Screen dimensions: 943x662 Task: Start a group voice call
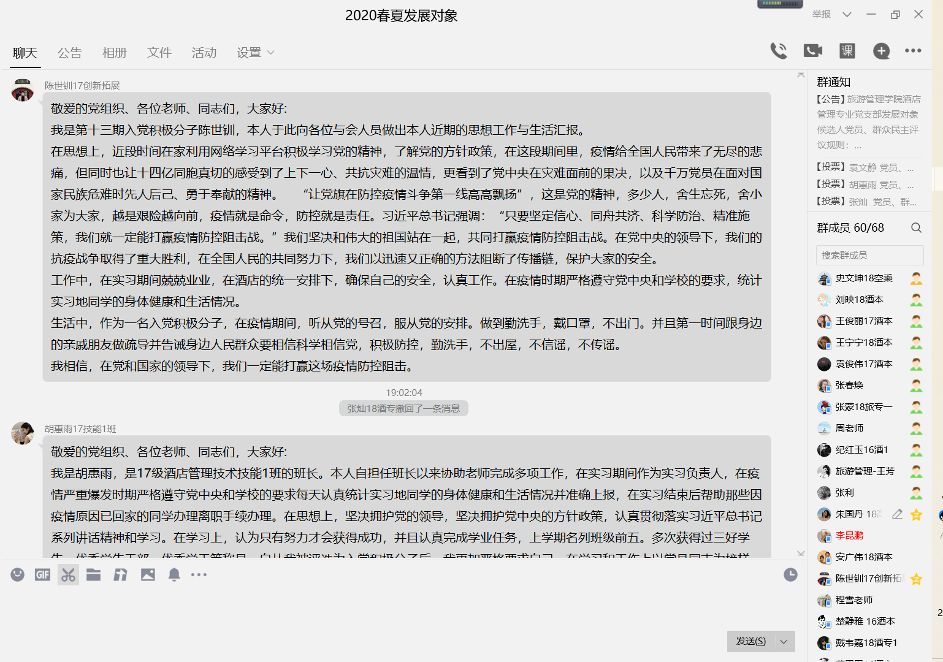tap(779, 51)
